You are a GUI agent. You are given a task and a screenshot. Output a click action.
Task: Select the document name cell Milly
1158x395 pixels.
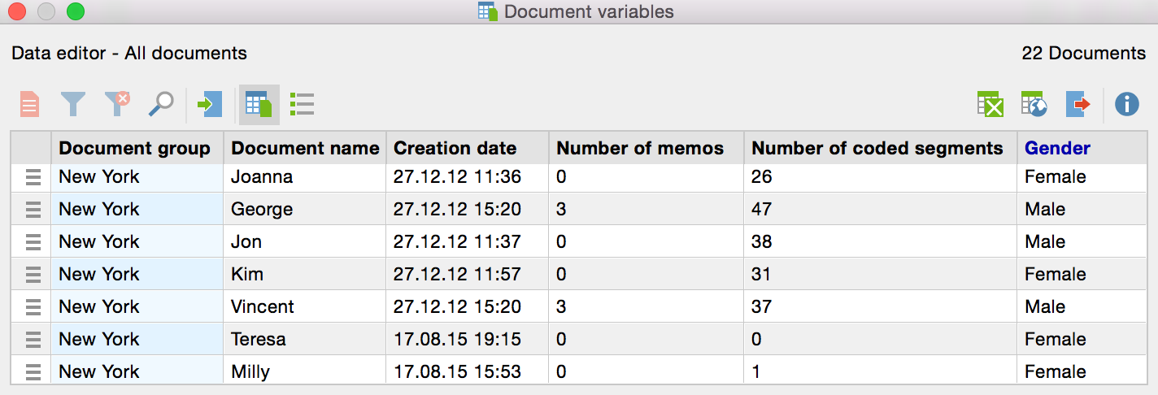click(305, 371)
